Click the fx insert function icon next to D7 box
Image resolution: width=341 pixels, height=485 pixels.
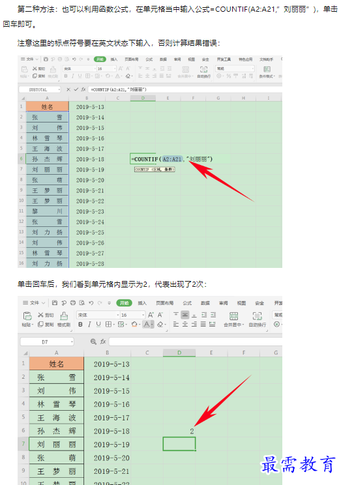tap(103, 342)
